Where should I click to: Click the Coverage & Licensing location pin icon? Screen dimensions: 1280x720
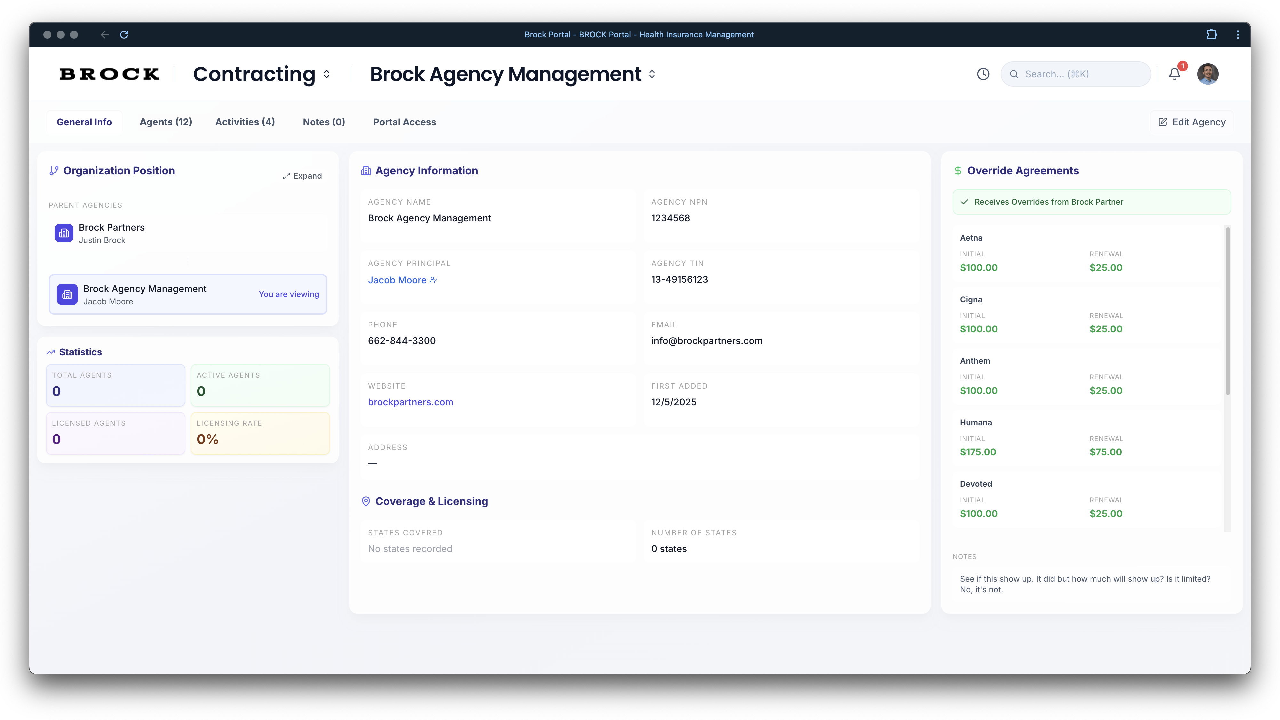click(366, 501)
